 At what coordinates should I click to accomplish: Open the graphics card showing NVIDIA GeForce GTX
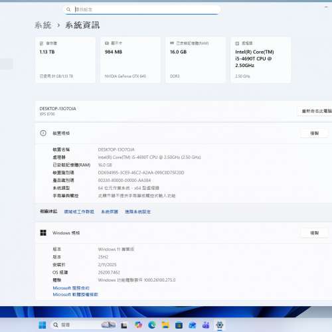click(130, 60)
